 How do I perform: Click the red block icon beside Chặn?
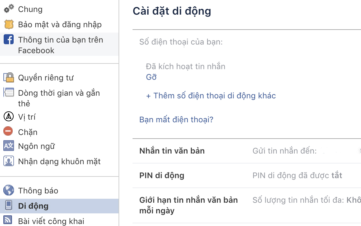point(8,131)
